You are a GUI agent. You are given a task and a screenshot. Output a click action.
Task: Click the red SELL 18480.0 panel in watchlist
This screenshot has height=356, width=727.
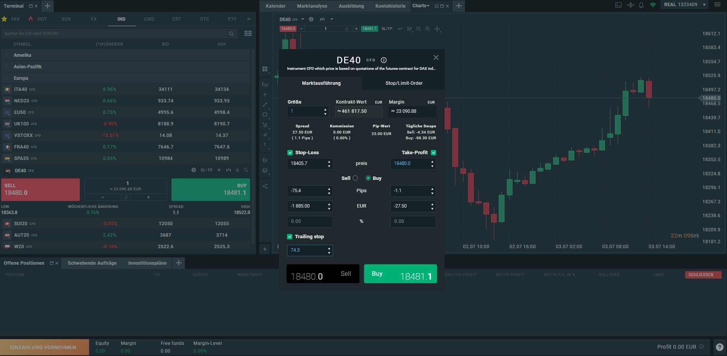40,190
